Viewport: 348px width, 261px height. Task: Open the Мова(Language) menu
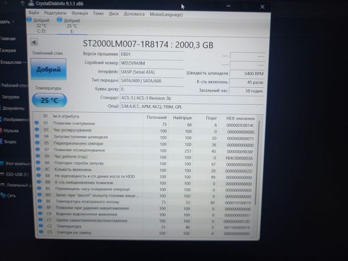pos(166,14)
